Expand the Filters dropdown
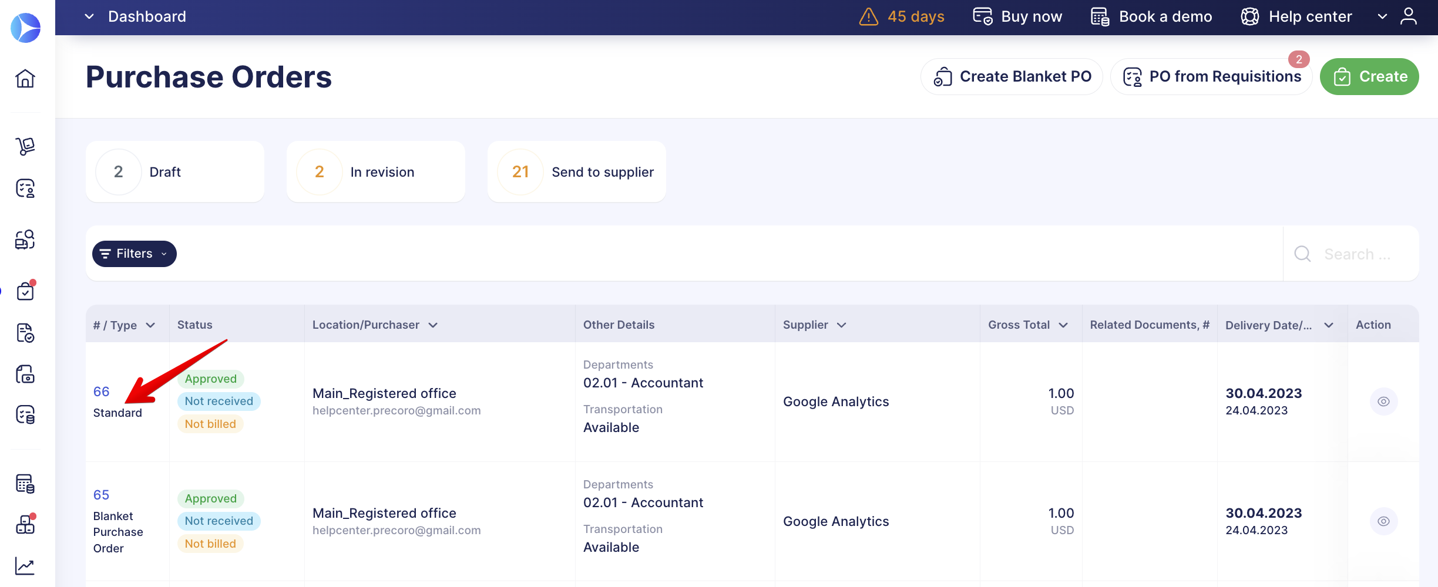This screenshot has height=587, width=1438. (x=134, y=254)
